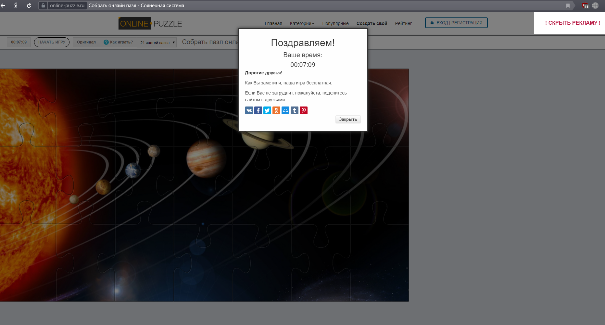Click the Online Puzzle logo
This screenshot has width=605, height=325.
[x=150, y=23]
